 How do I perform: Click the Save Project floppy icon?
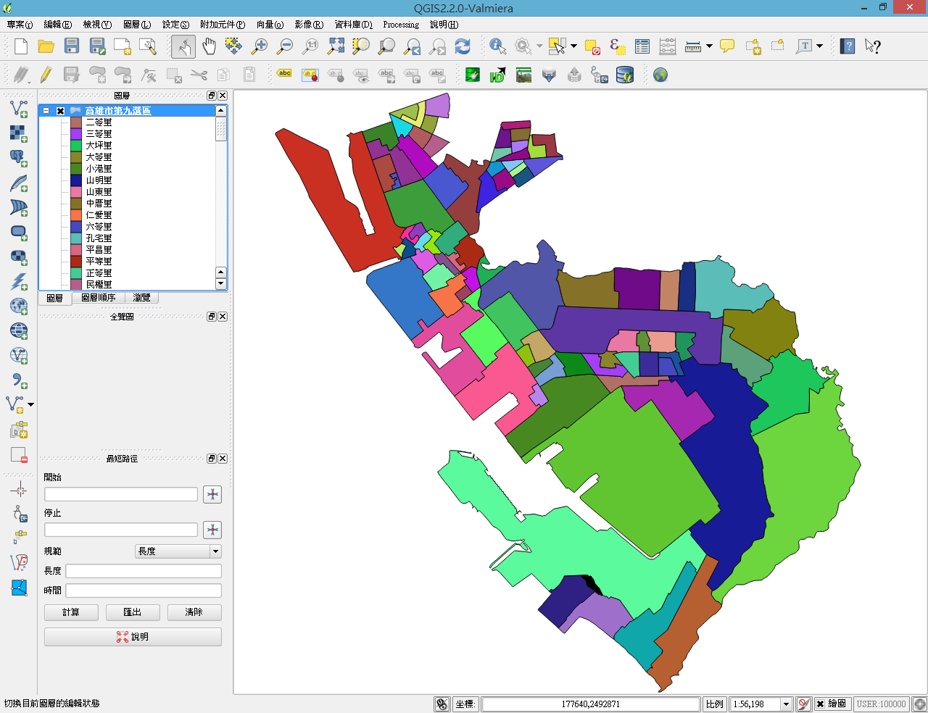[72, 46]
